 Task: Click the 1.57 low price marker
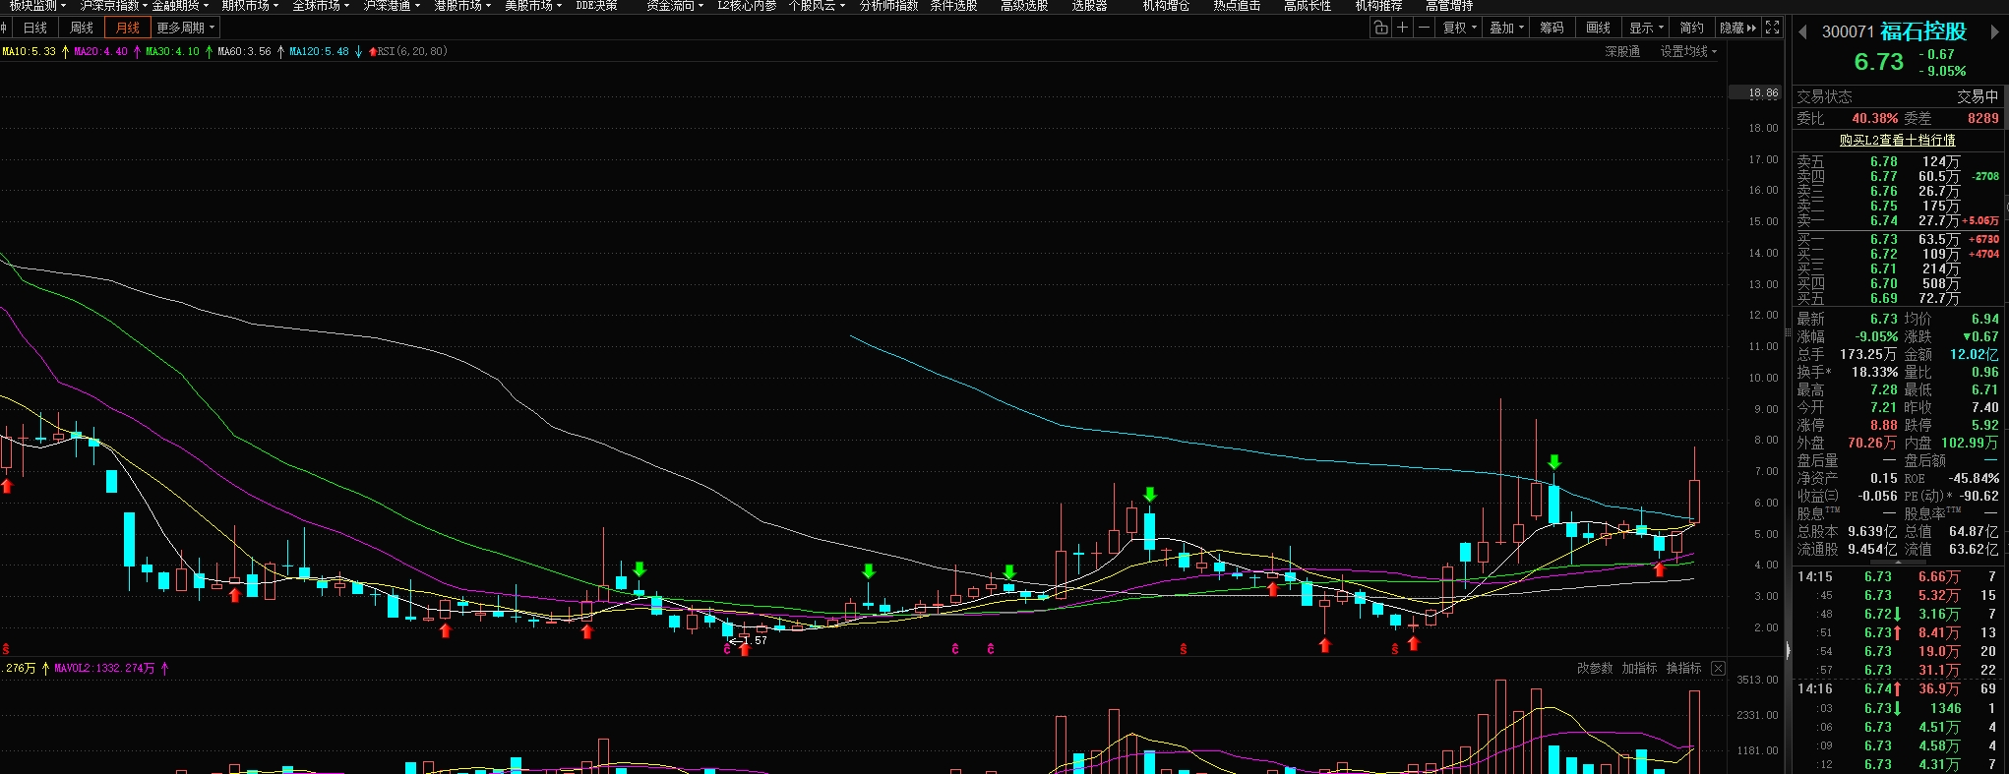(x=748, y=641)
